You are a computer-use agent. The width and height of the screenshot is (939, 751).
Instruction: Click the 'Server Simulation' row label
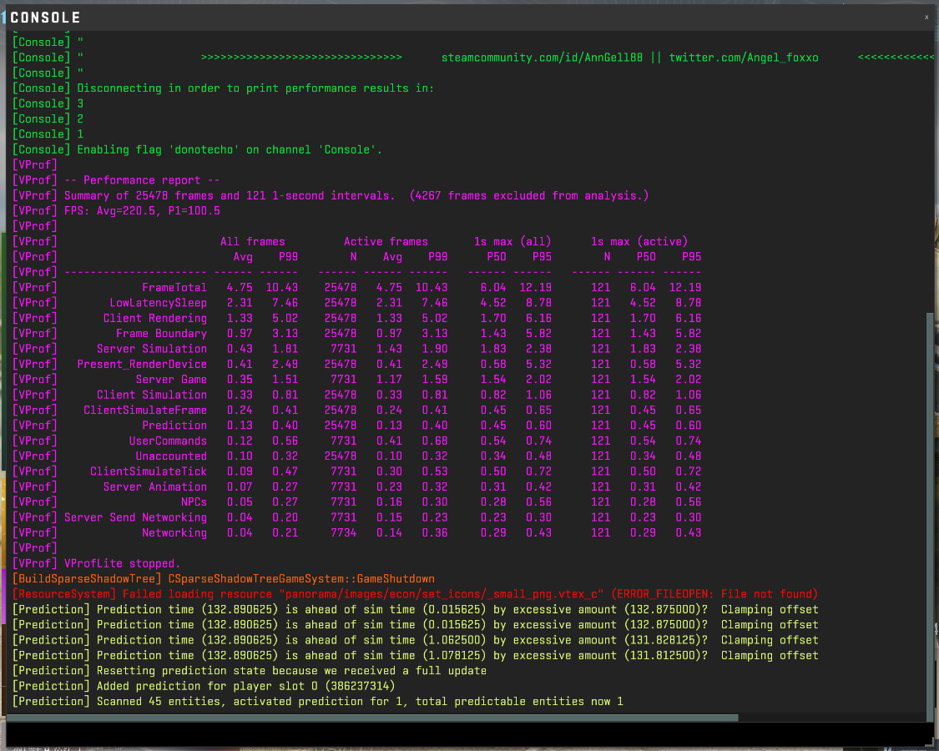coord(152,349)
